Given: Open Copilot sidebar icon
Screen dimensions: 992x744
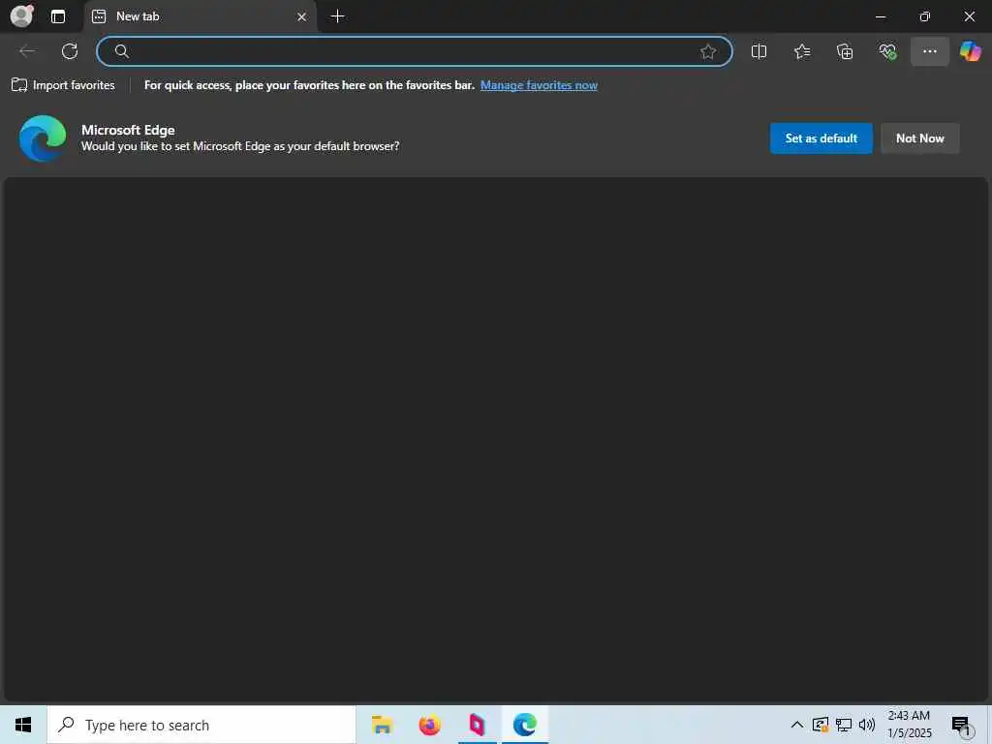Looking at the screenshot, I should click(x=970, y=51).
